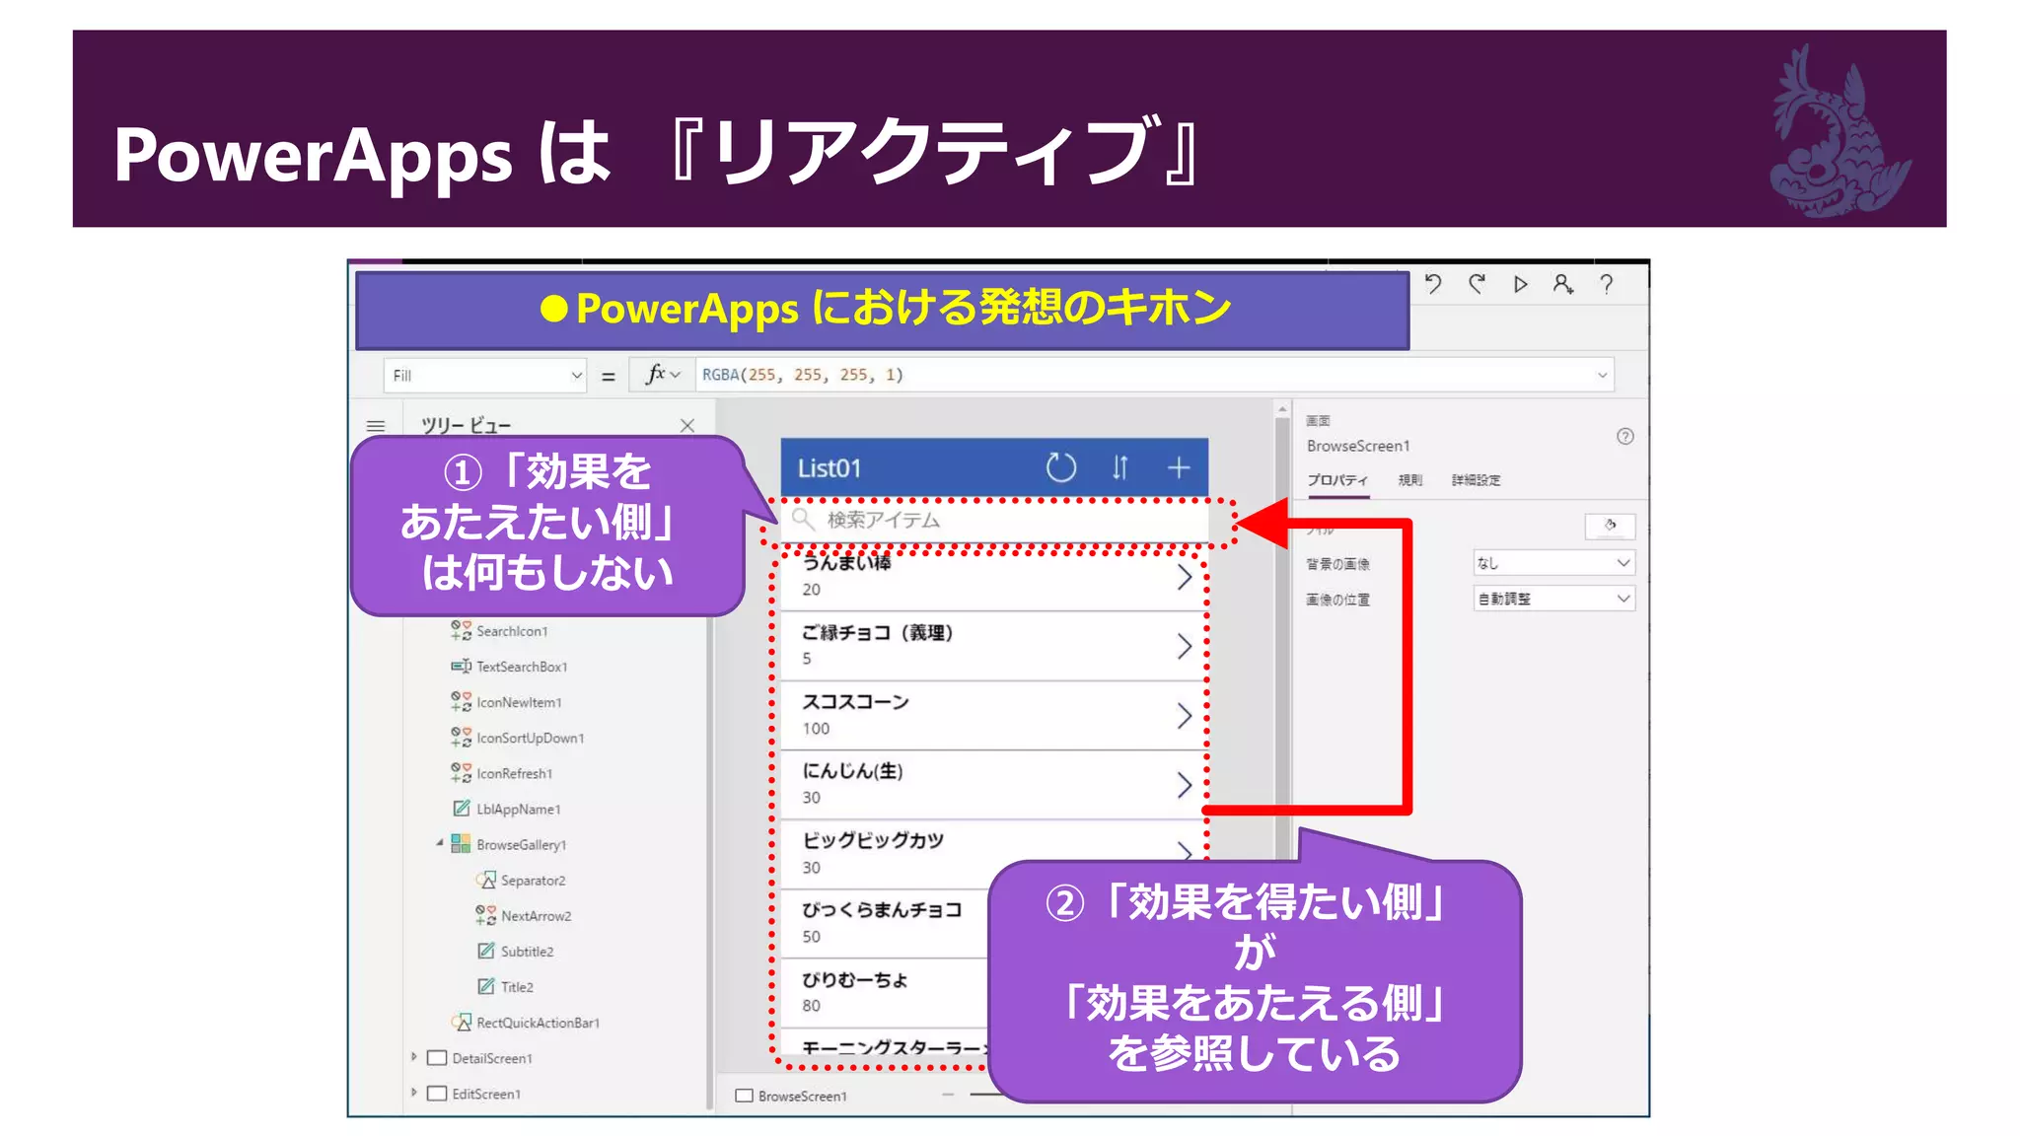Open the 画像の位置 dropdown set to 自動調整
2020x1136 pixels.
[1553, 599]
